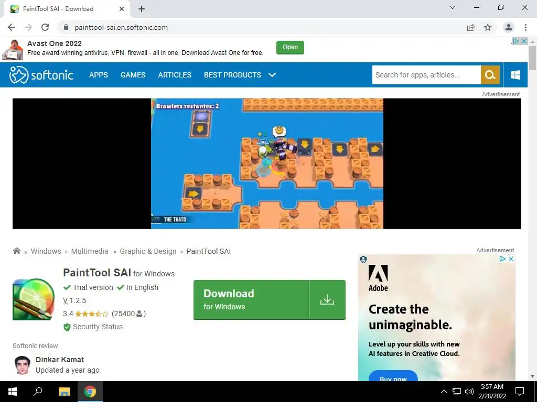This screenshot has width=537, height=402.
Task: Open File Explorer from the taskbar
Action: [64, 392]
